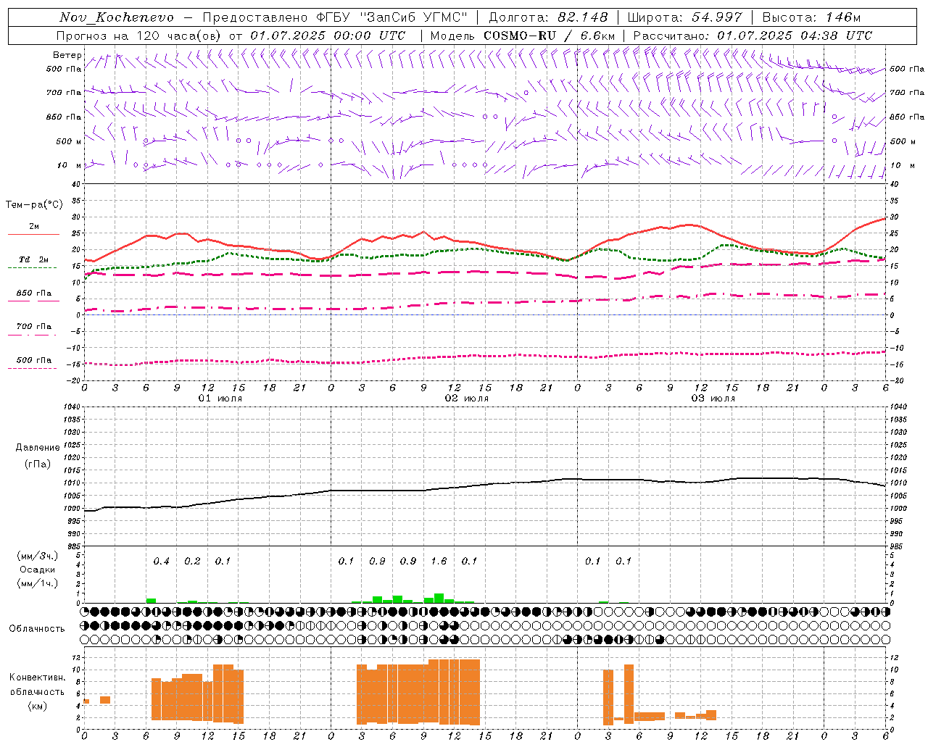This screenshot has width=928, height=742.
Task: Click the "(гПа)" unit under Давление
Action: 38,464
